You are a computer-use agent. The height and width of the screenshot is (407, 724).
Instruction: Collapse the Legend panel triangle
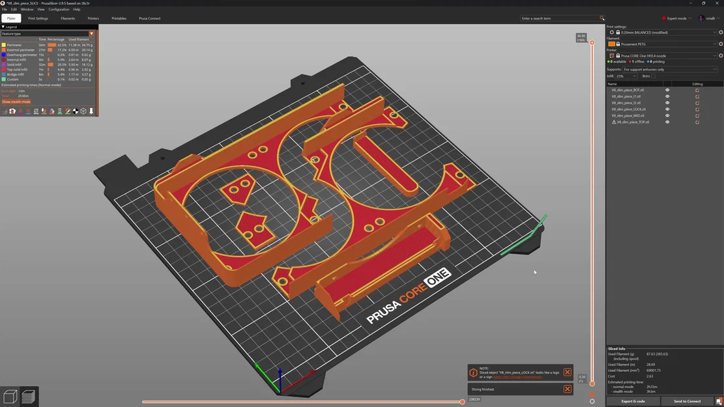[3, 27]
